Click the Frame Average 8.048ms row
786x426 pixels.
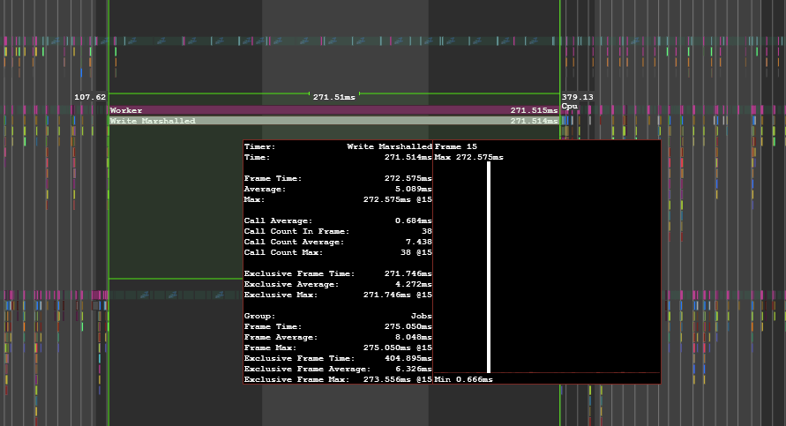pyautogui.click(x=338, y=337)
